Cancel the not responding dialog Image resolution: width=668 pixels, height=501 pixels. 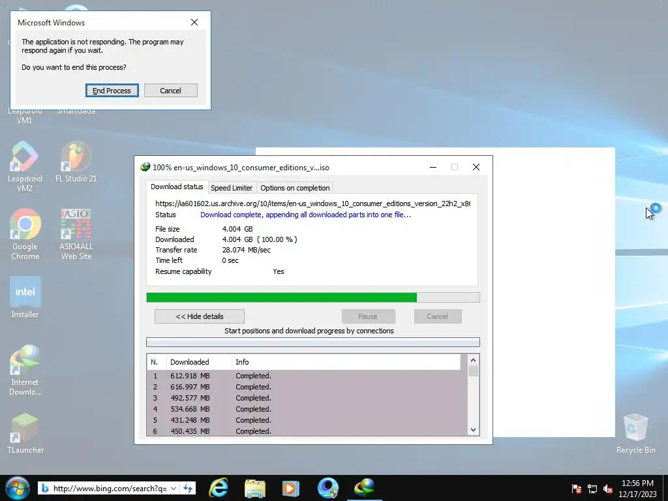point(170,90)
